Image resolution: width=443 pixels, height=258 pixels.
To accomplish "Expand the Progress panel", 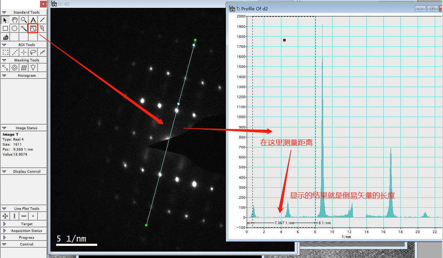I will (4, 238).
